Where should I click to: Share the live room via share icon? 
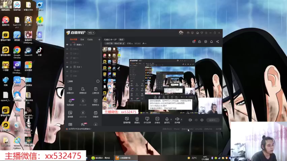[217, 42]
